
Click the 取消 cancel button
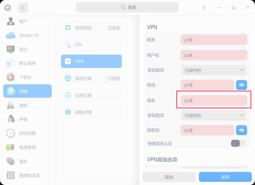pos(169,177)
